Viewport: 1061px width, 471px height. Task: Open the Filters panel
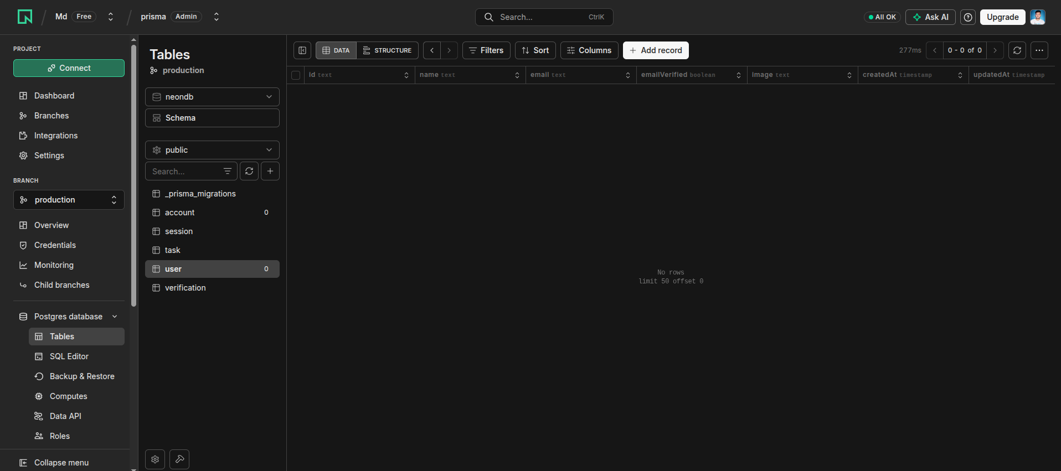pos(486,50)
